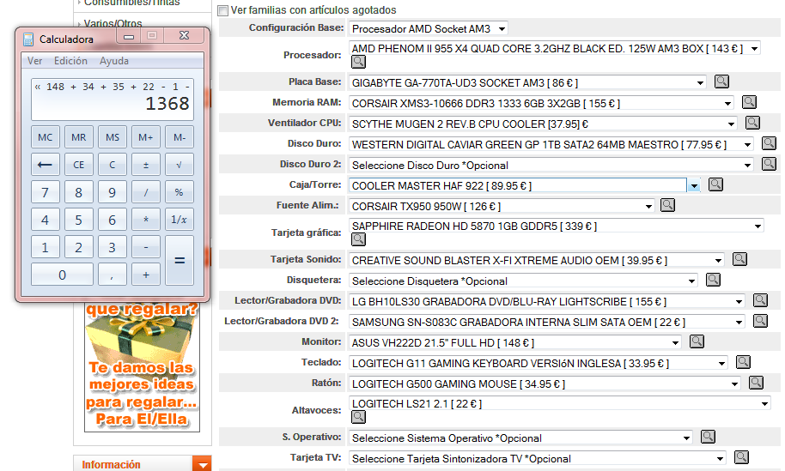This screenshot has width=785, height=471.
Task: Click calculator M+ button
Action: [146, 137]
